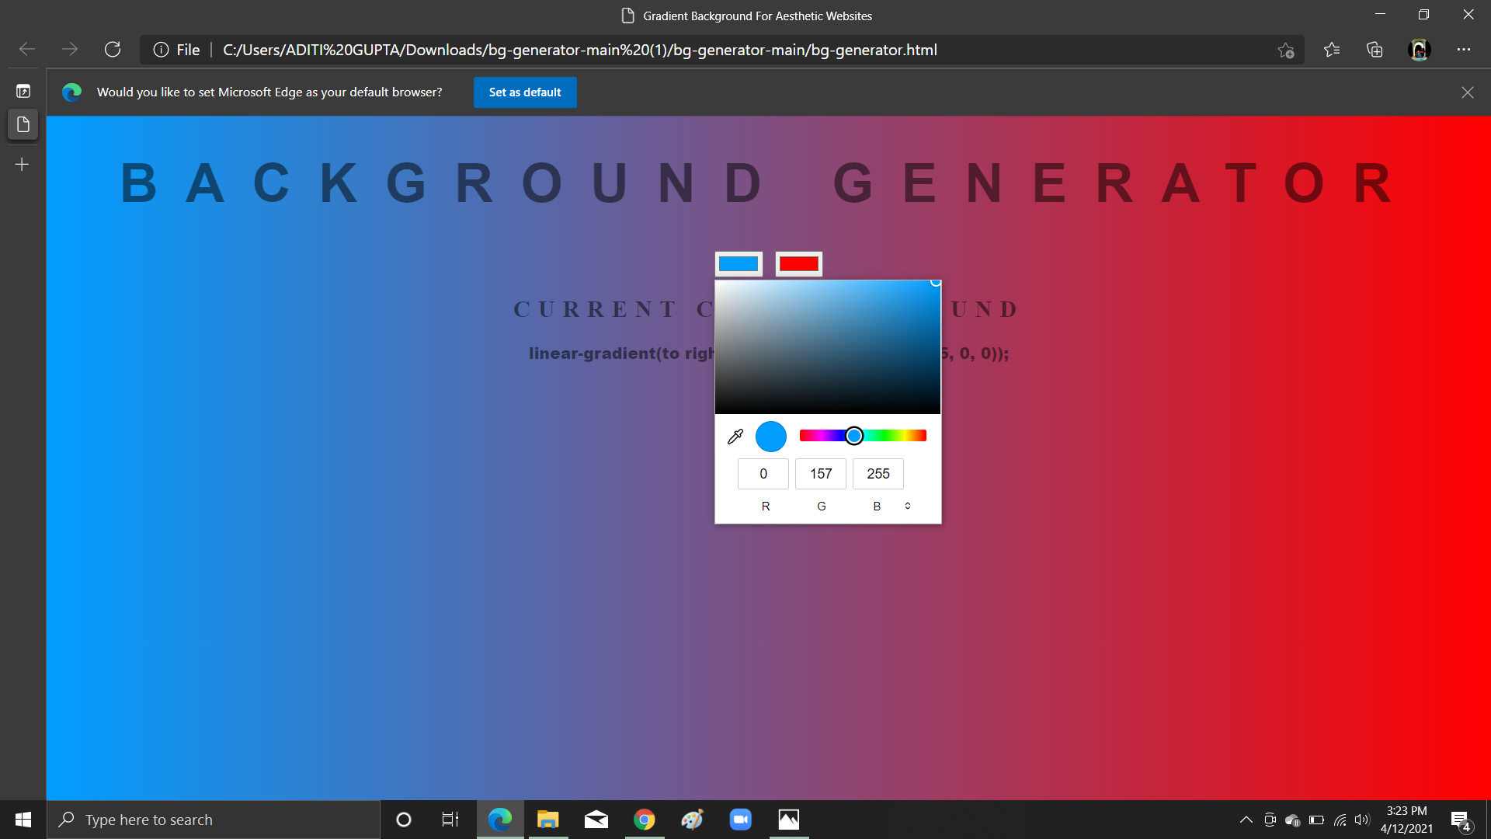Select the eyedropper tool in the color picker

pyautogui.click(x=734, y=436)
